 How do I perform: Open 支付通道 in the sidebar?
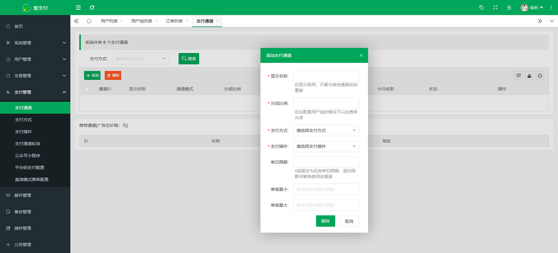35,108
